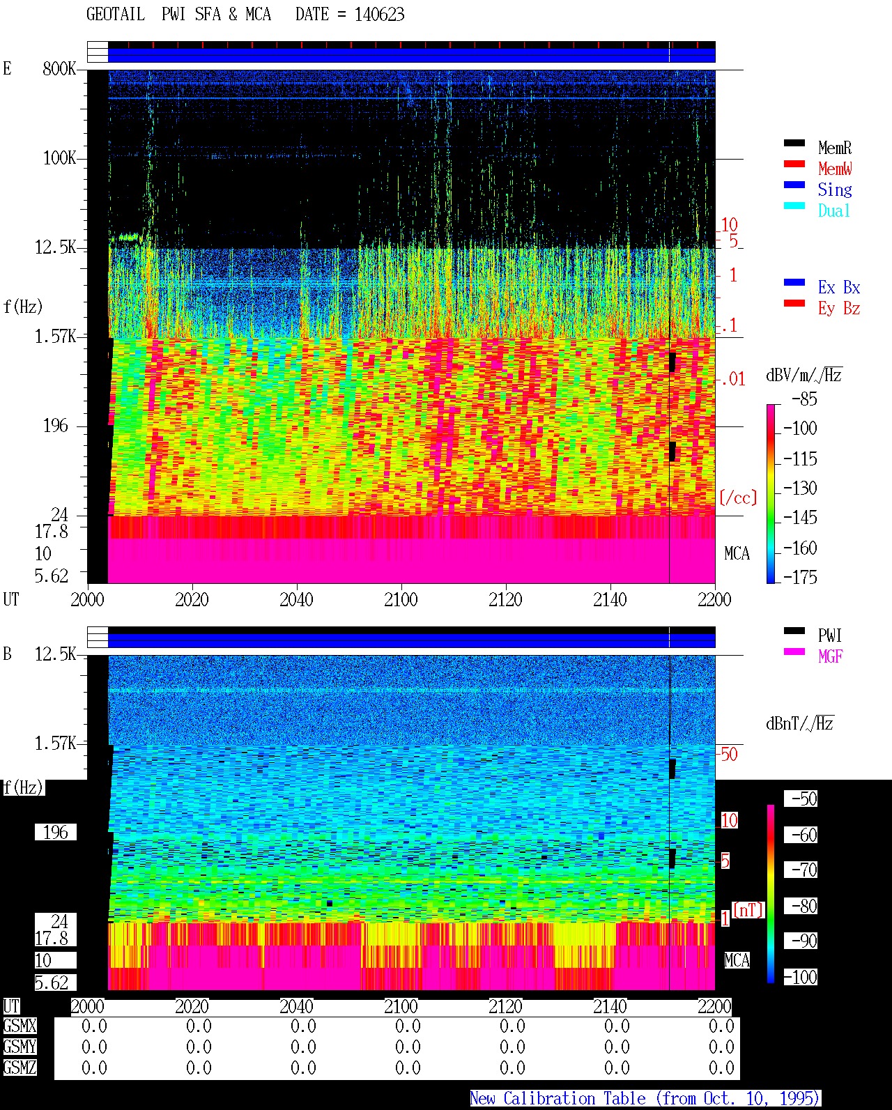Click the -85 color scale value
This screenshot has height=1110, width=892.
click(x=804, y=399)
